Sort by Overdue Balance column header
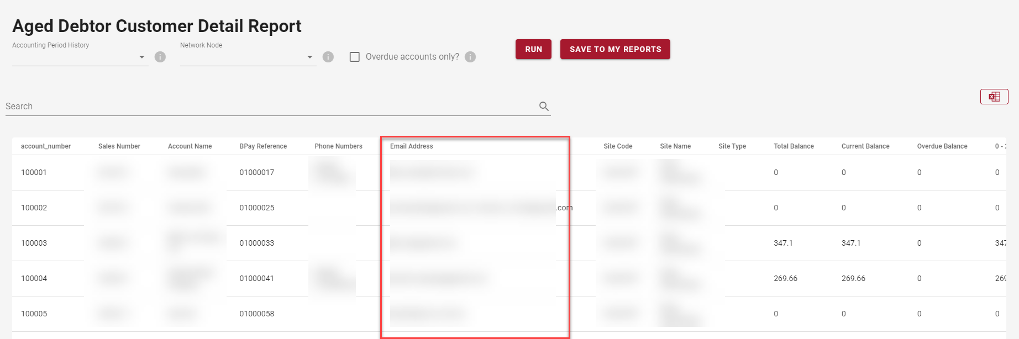 (x=942, y=146)
